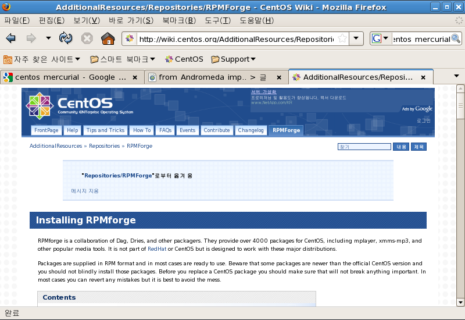Click into the URL address field
This screenshot has width=465, height=320.
237,39
